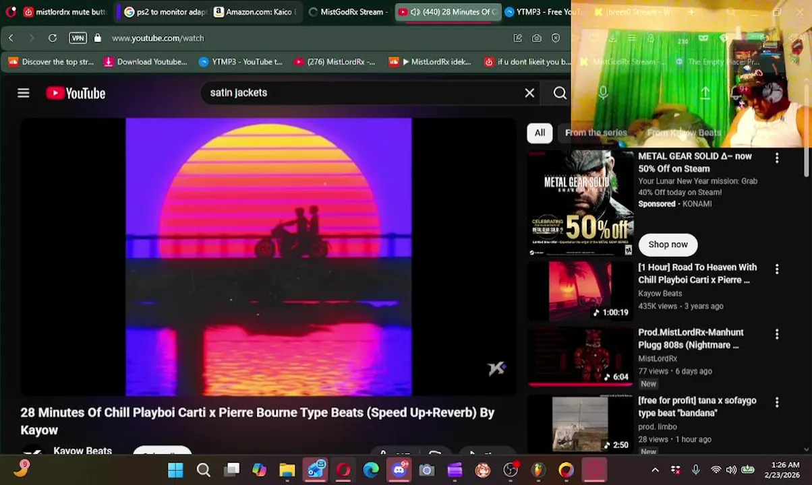The width and height of the screenshot is (812, 485).
Task: Open Microsoft Edge from the taskbar
Action: [x=371, y=470]
